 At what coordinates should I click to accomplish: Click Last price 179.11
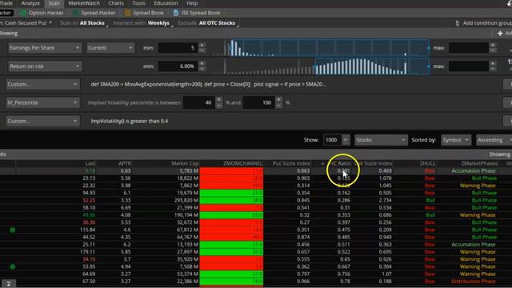click(x=87, y=252)
